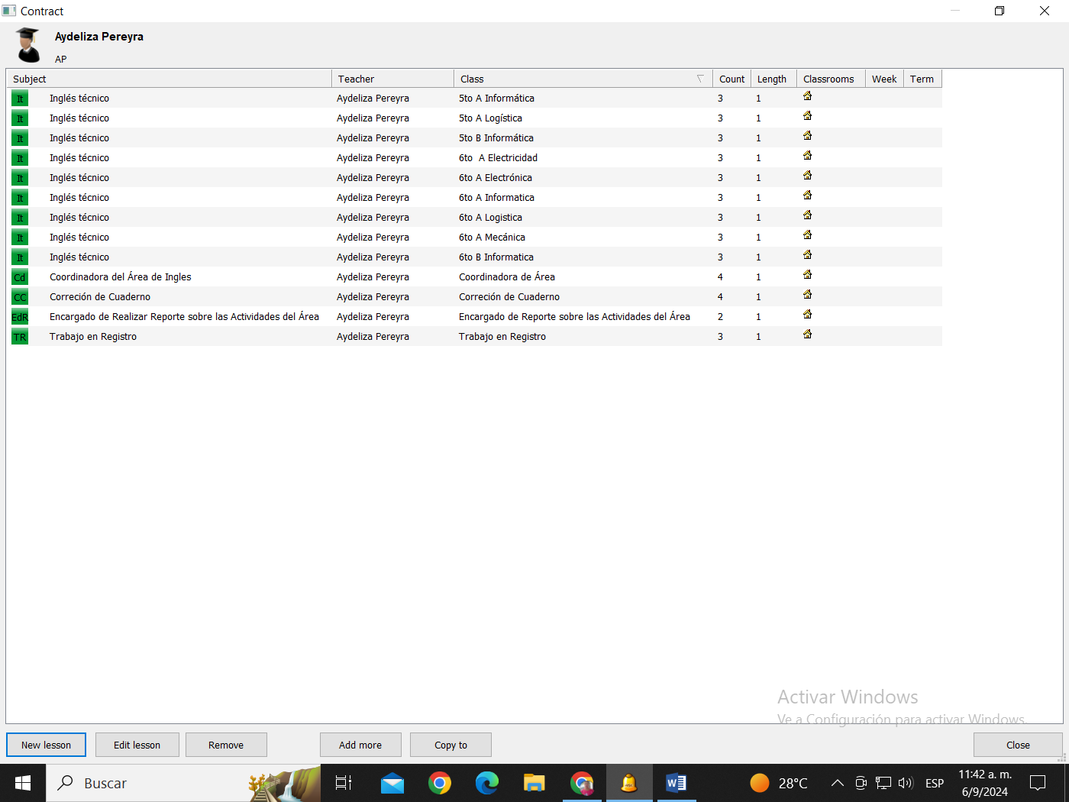The width and height of the screenshot is (1069, 802).
Task: Click the Edit lesson button
Action: point(137,745)
